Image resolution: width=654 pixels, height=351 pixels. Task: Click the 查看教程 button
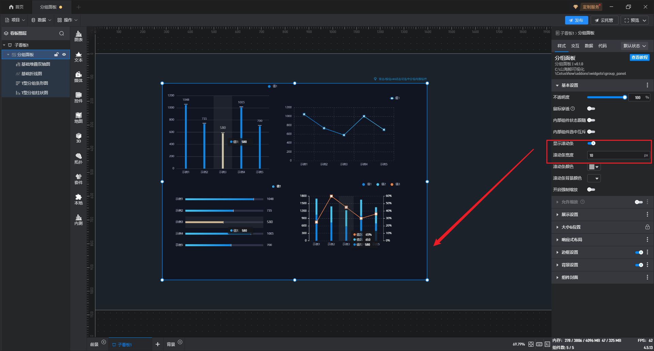pos(639,57)
